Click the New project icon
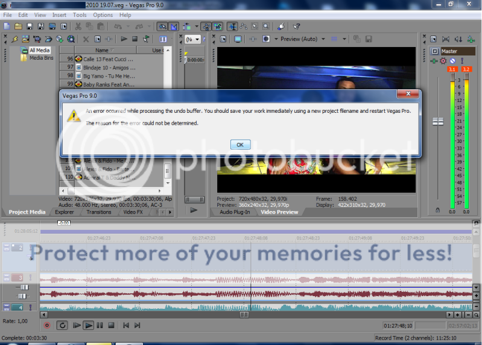 7,27
